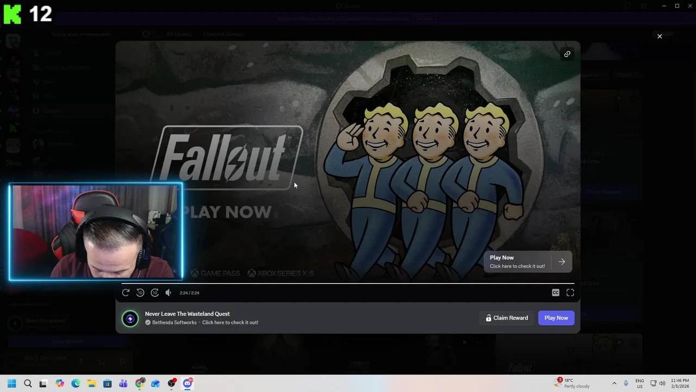The width and height of the screenshot is (696, 392).
Task: Open the Play Now card on video
Action: point(527,262)
